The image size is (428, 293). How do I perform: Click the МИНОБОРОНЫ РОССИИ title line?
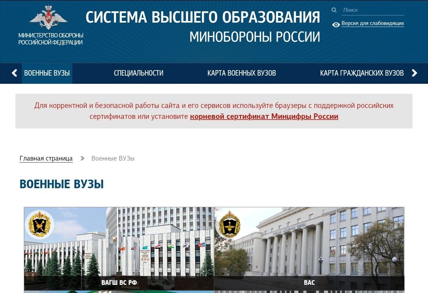click(255, 37)
